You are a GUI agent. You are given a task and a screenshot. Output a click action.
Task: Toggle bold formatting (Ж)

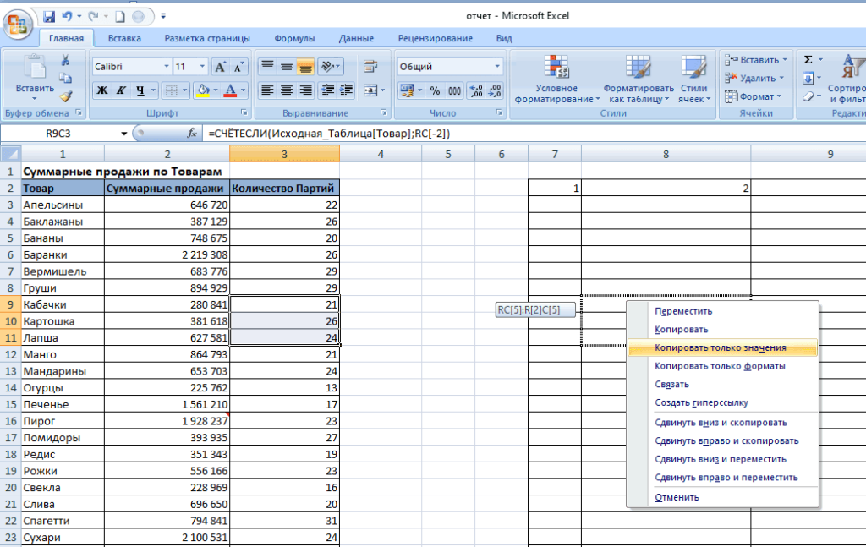[x=102, y=90]
